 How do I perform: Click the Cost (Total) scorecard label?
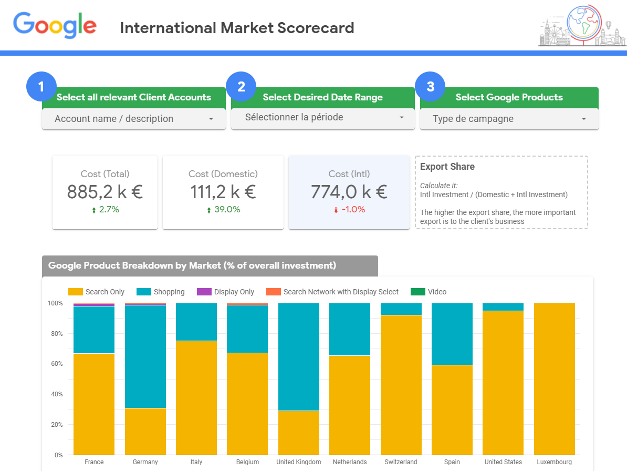click(x=105, y=174)
